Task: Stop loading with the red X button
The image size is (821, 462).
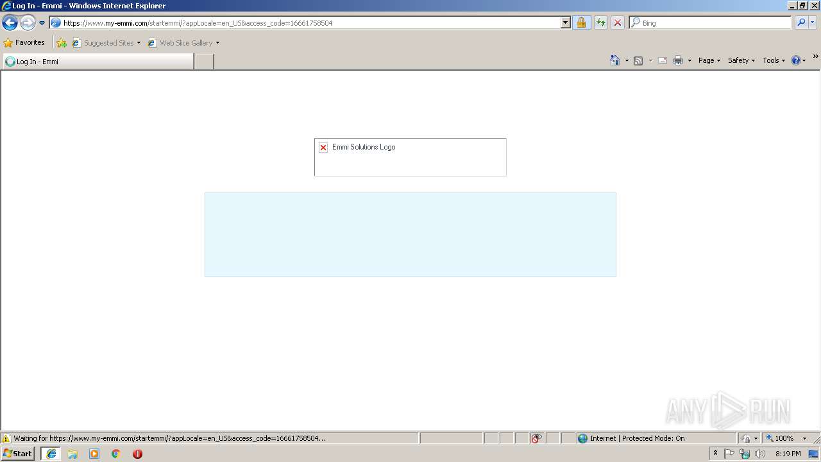Action: (x=618, y=23)
